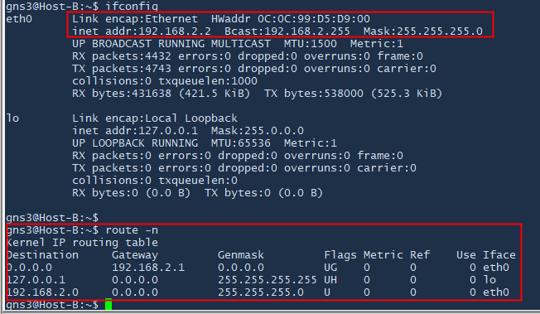Click the Bcast:192.168.2.255 value

click(287, 31)
